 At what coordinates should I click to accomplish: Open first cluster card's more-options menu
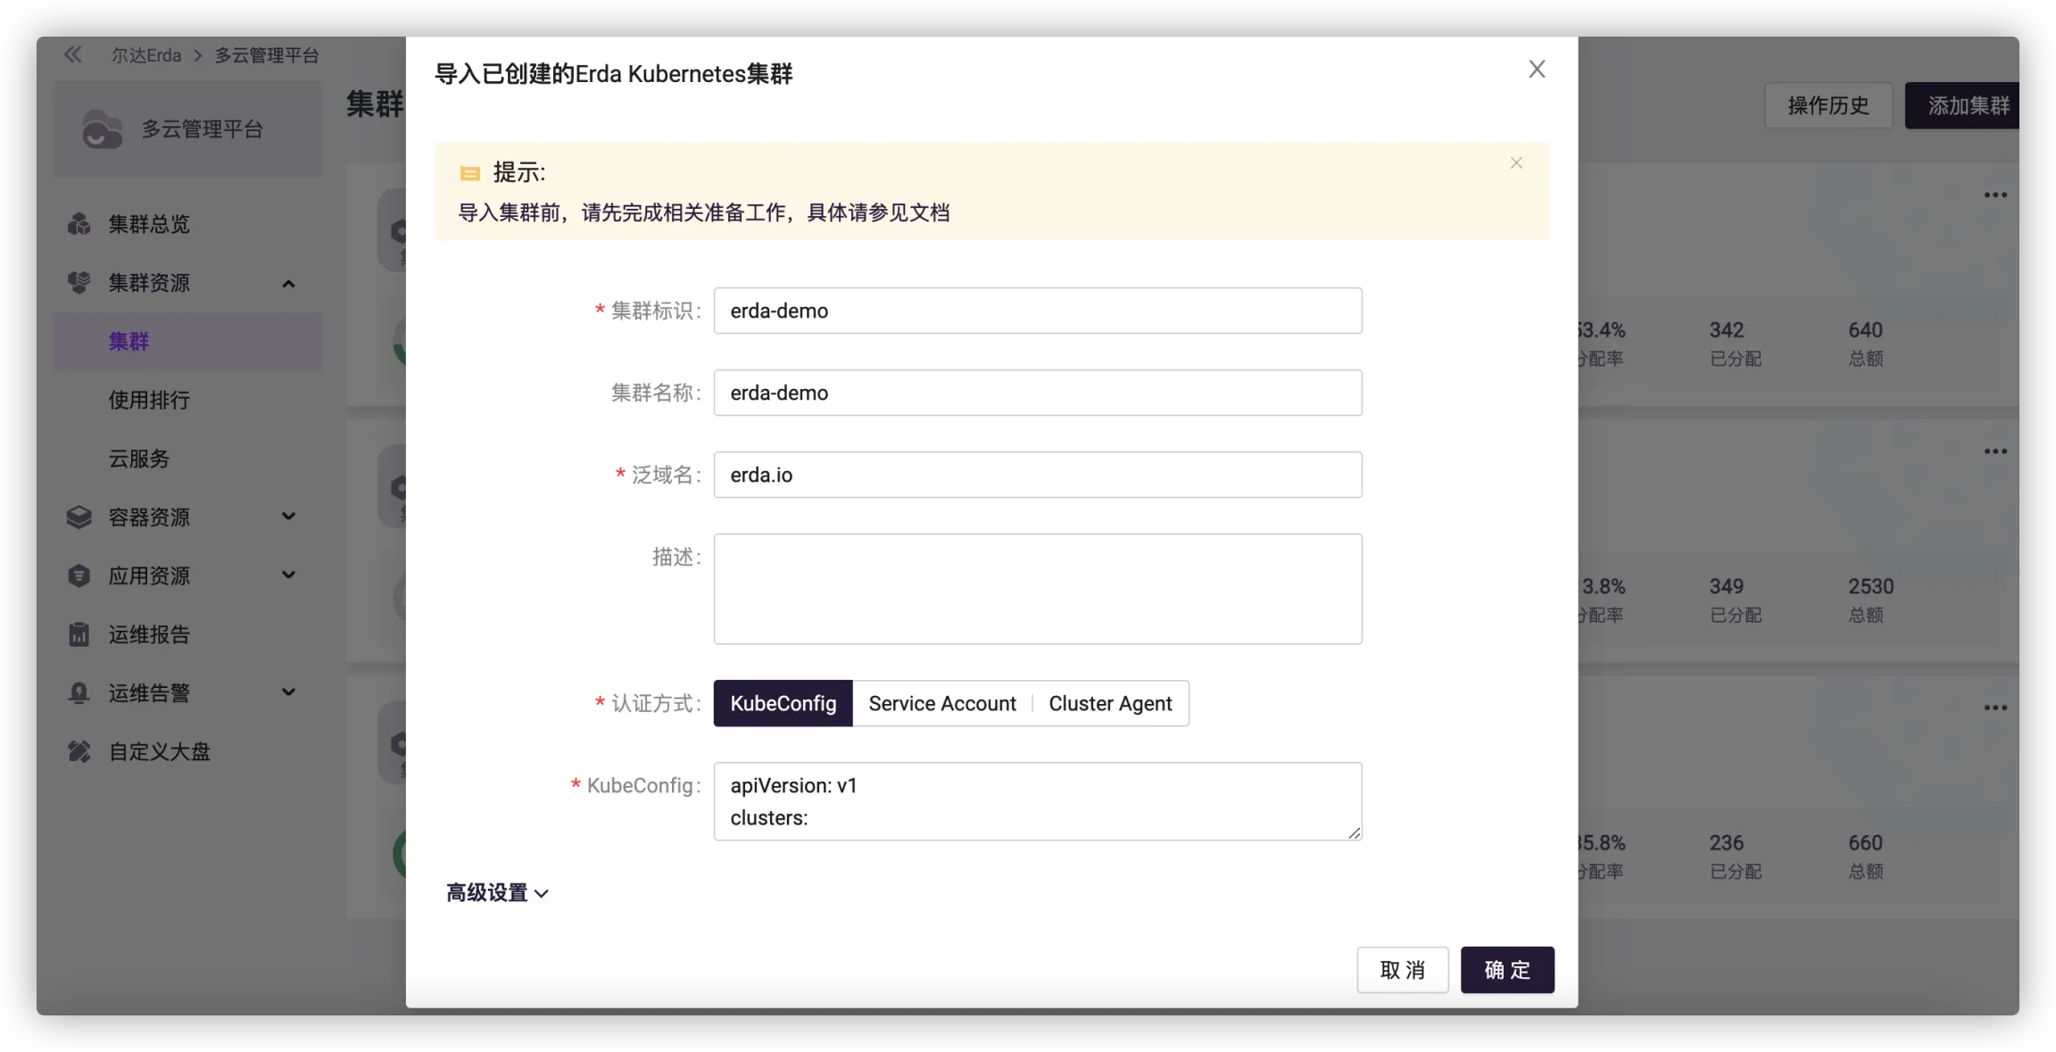tap(1995, 195)
